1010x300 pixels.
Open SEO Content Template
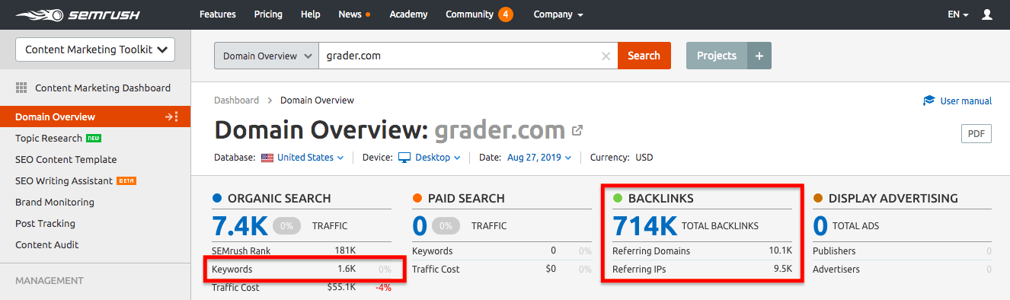pyautogui.click(x=66, y=159)
